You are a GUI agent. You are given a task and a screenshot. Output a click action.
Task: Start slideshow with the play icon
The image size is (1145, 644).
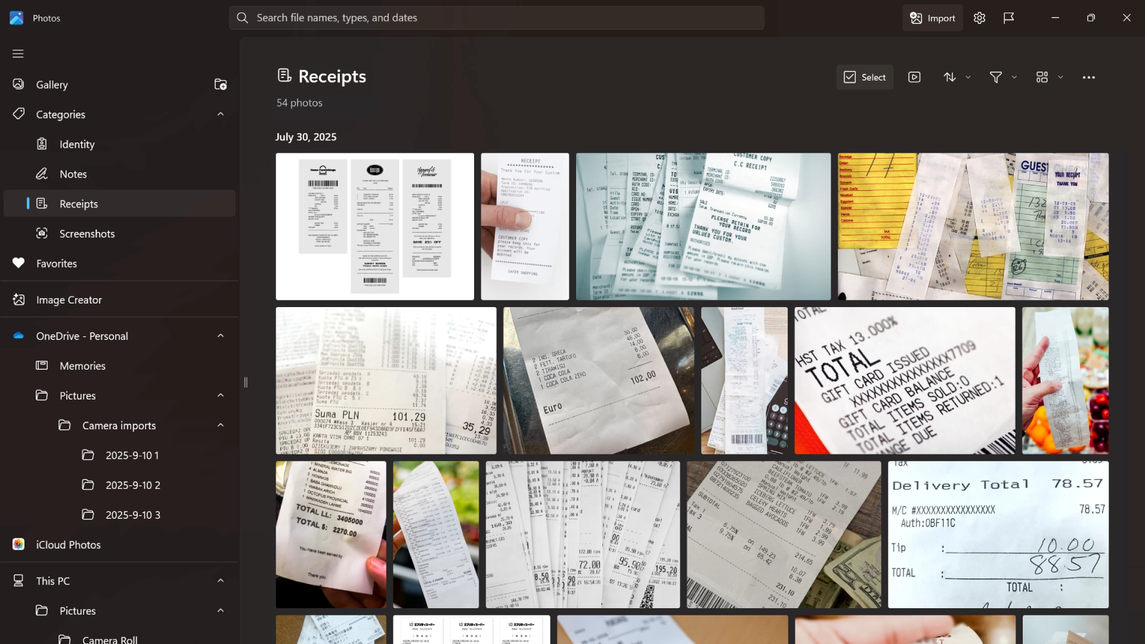pyautogui.click(x=914, y=77)
